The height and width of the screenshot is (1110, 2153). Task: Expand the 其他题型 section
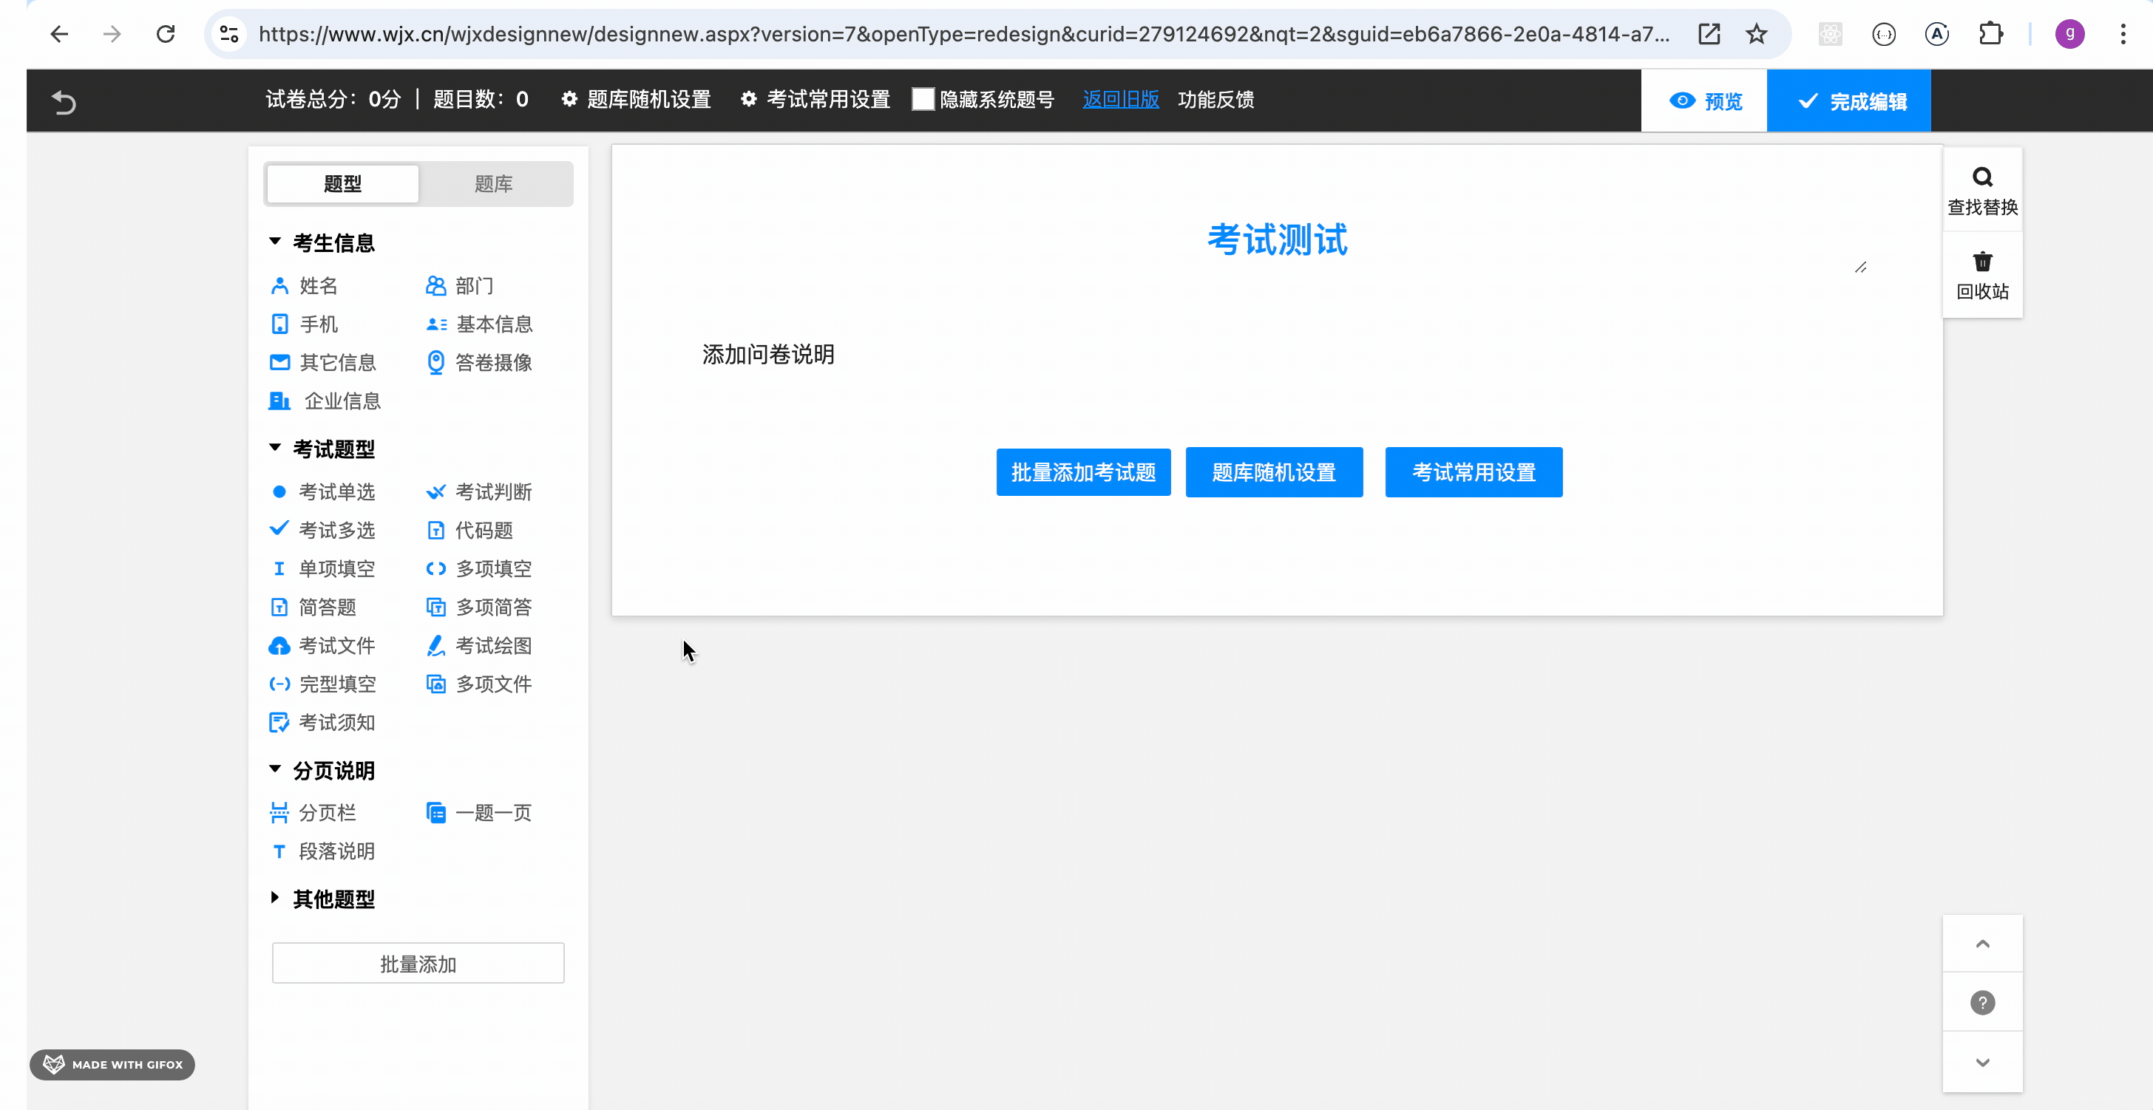point(275,898)
